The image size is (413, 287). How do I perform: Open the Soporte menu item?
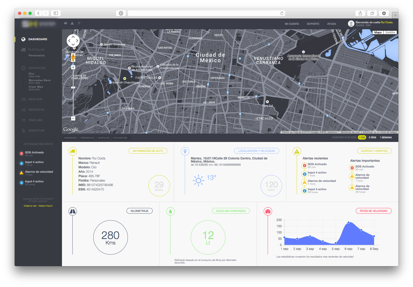pos(313,24)
